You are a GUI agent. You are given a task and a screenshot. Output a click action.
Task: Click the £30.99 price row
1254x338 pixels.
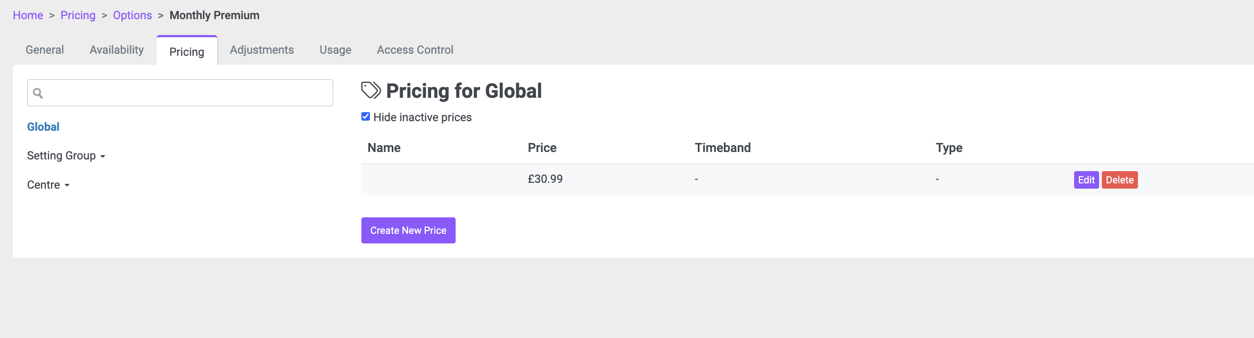[x=807, y=180]
